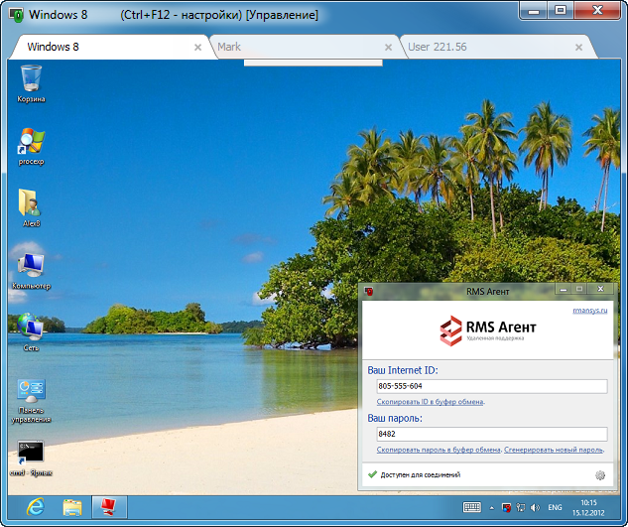
Task: Select the RMS Agent taskbar button
Action: [109, 507]
